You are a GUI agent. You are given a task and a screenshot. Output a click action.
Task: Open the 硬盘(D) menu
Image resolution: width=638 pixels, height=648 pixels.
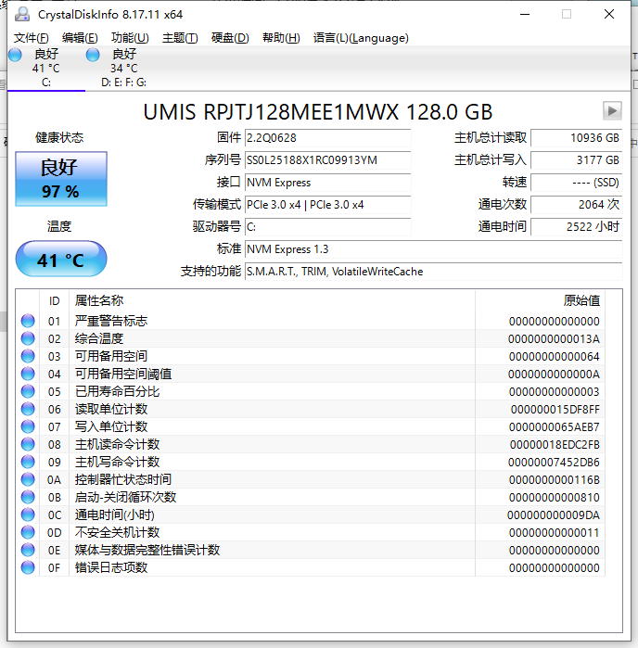(x=230, y=38)
